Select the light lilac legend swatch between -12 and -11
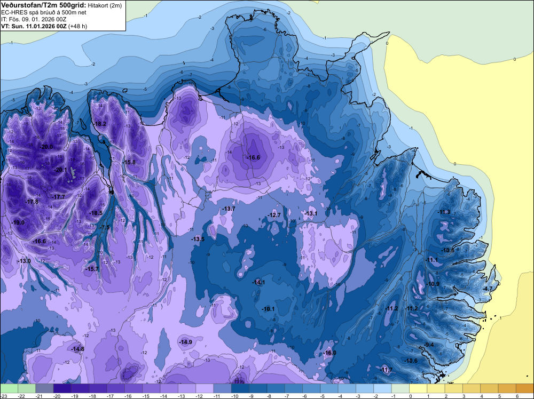This screenshot has height=399, width=534. [x=205, y=388]
